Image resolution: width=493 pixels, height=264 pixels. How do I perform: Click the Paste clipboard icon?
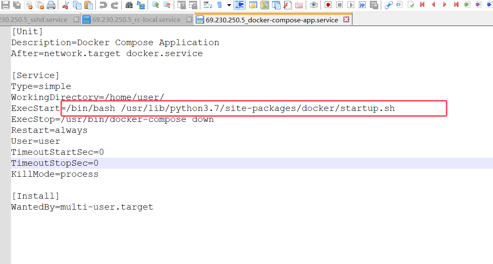click(89, 5)
